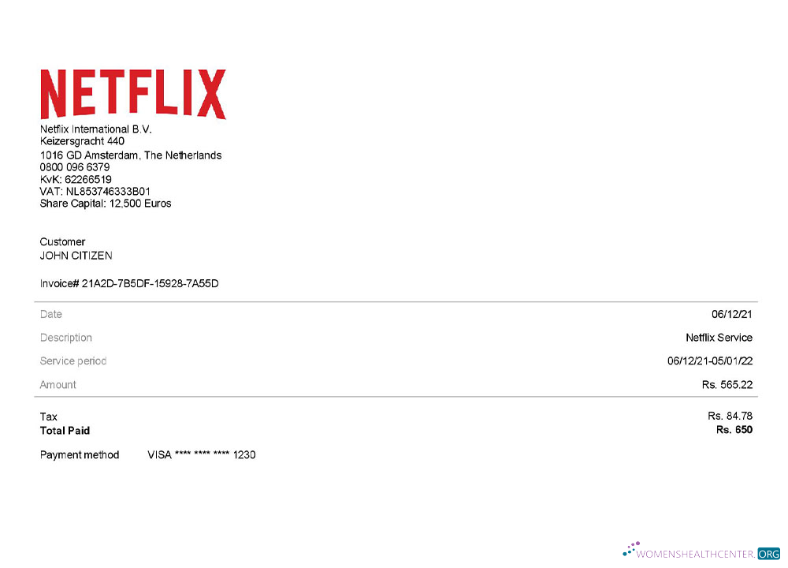788x568 pixels.
Task: Click the red NETFLIX logo
Action: pyautogui.click(x=132, y=92)
